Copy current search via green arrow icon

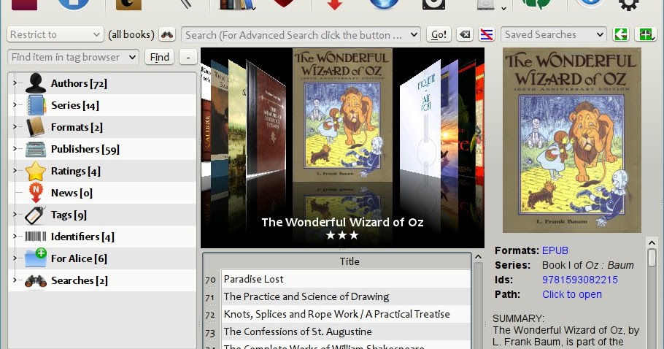pos(621,35)
